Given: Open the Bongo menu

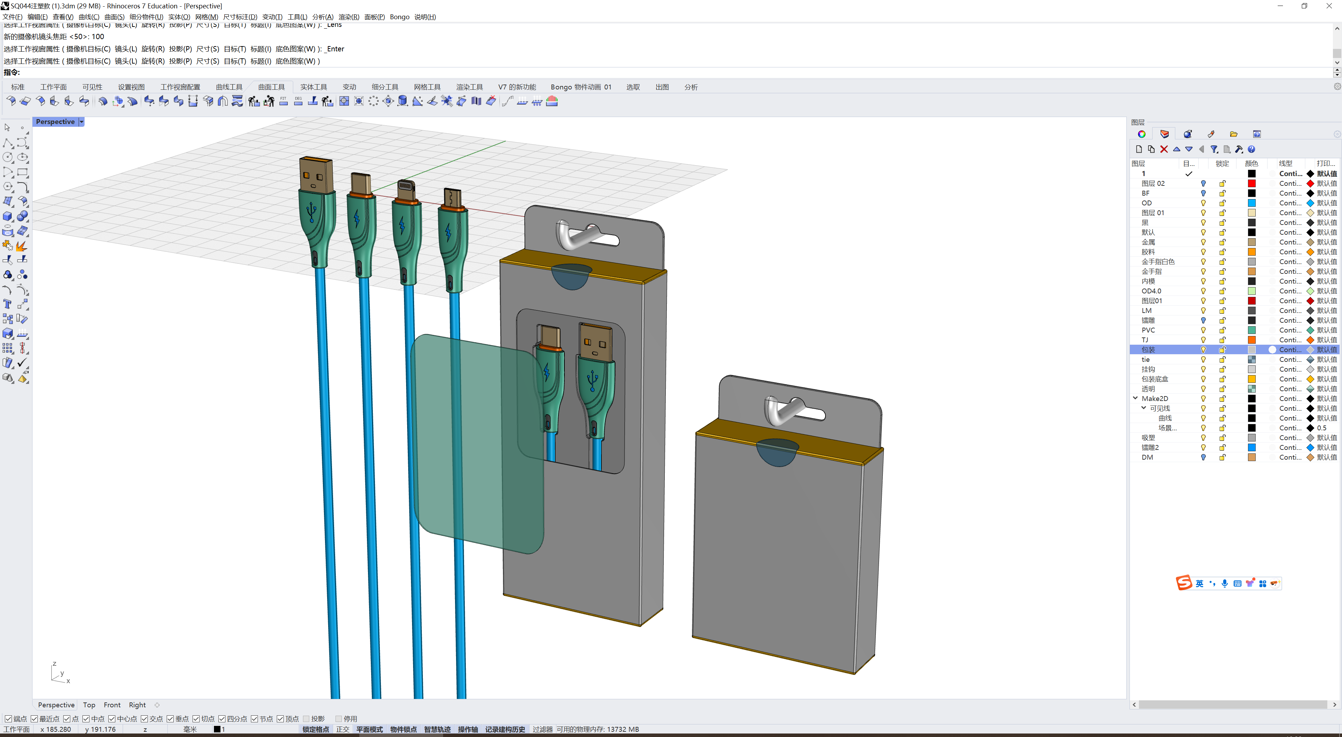Looking at the screenshot, I should coord(399,17).
